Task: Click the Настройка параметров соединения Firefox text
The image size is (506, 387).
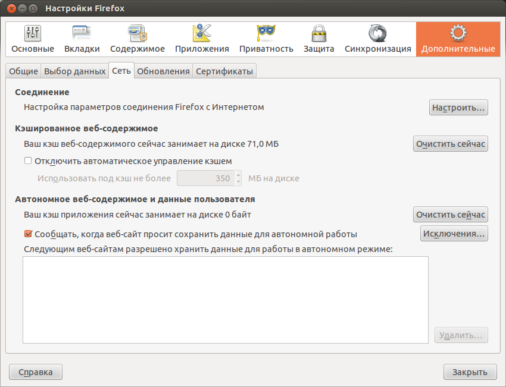Action: (x=144, y=108)
